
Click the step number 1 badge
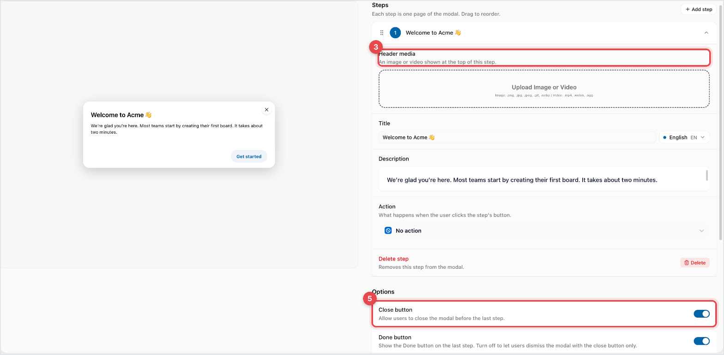[395, 33]
